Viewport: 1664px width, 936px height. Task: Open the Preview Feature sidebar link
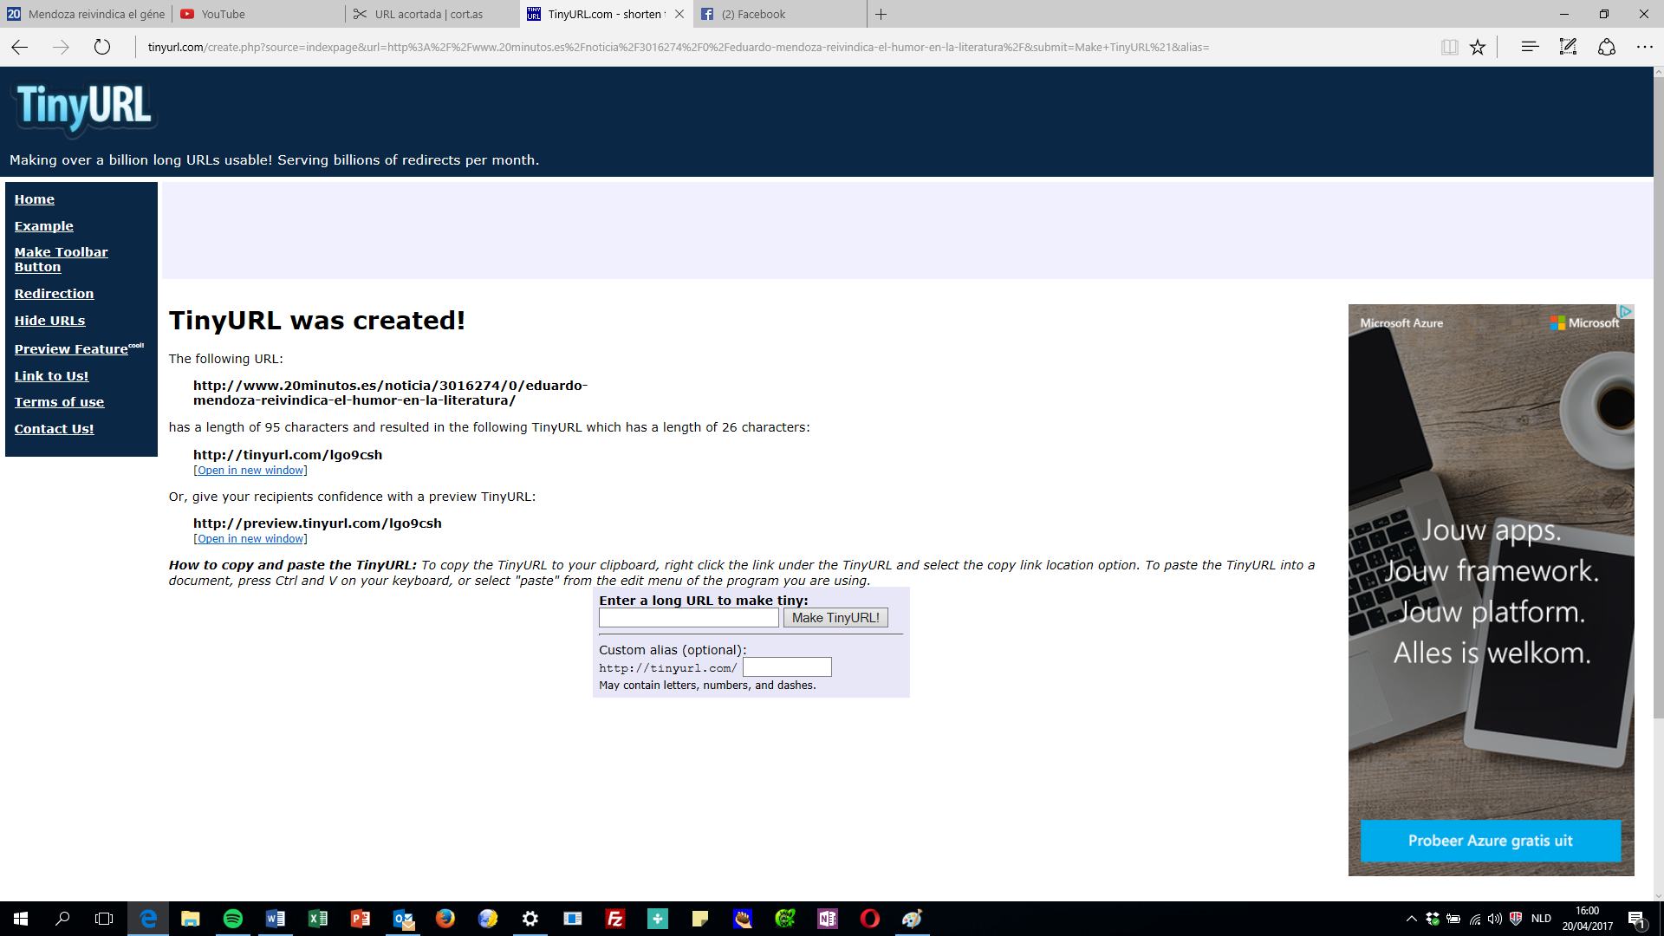pyautogui.click(x=71, y=349)
